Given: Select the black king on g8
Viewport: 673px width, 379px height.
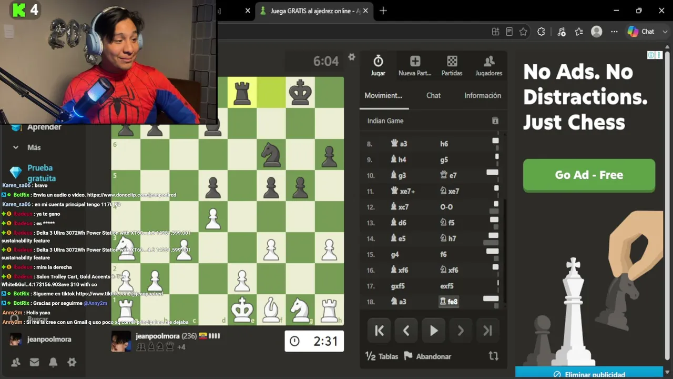Looking at the screenshot, I should pos(300,93).
